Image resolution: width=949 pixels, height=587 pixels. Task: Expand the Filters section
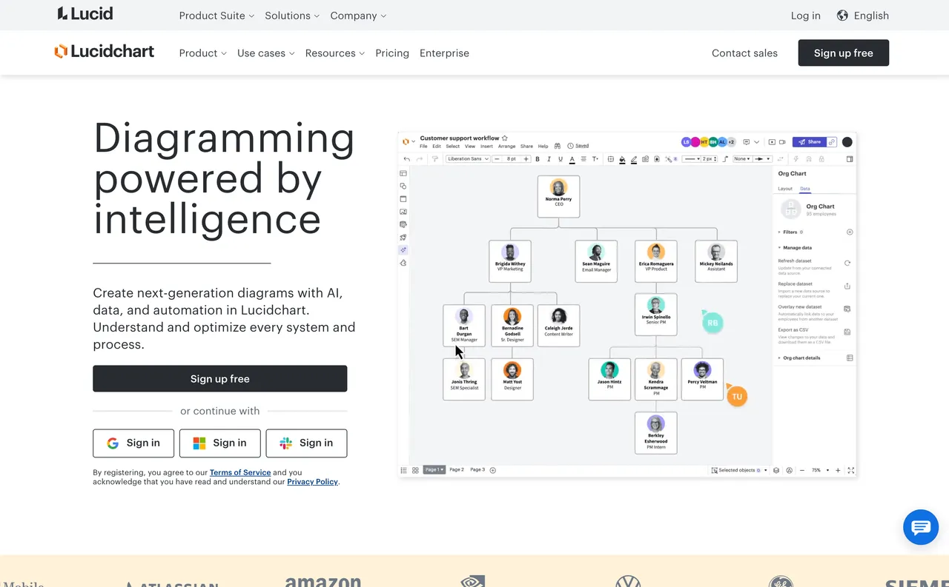pos(786,232)
